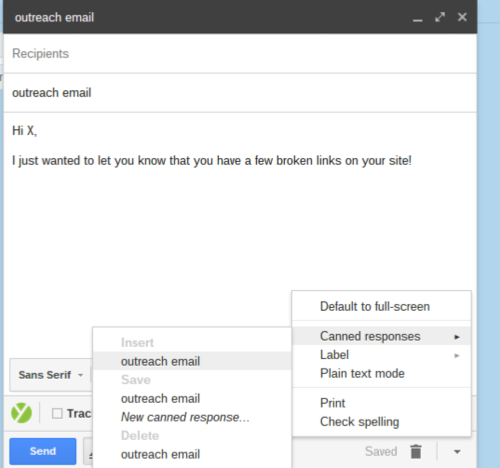Select Print from the options menu
The width and height of the screenshot is (500, 468).
tap(382, 403)
